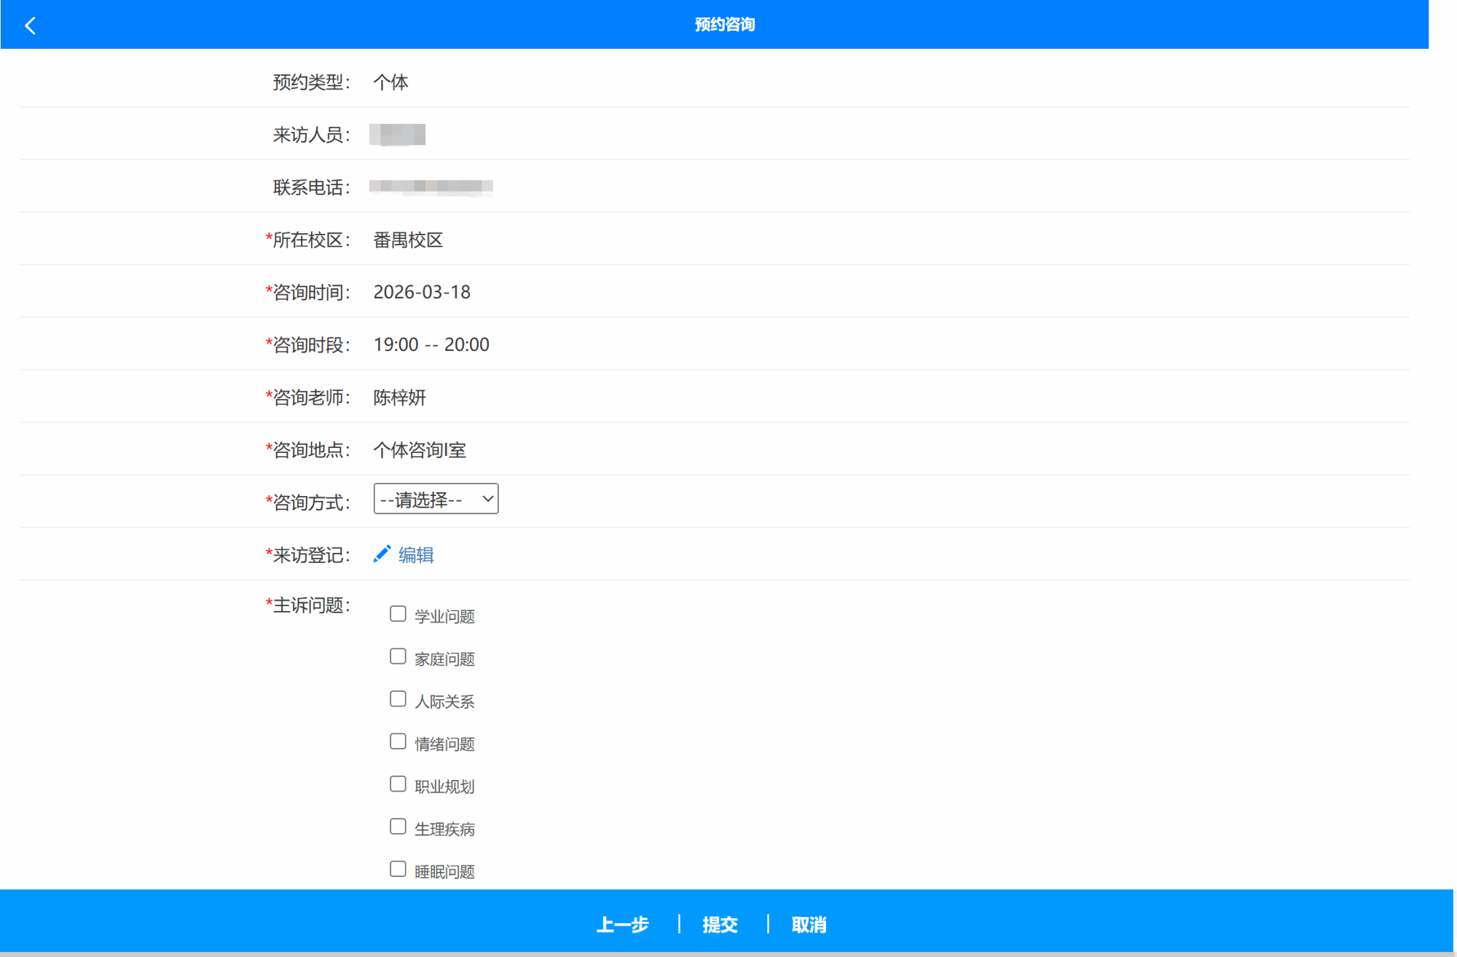The width and height of the screenshot is (1457, 957).
Task: Check the 职业规划 option
Action: point(398,784)
